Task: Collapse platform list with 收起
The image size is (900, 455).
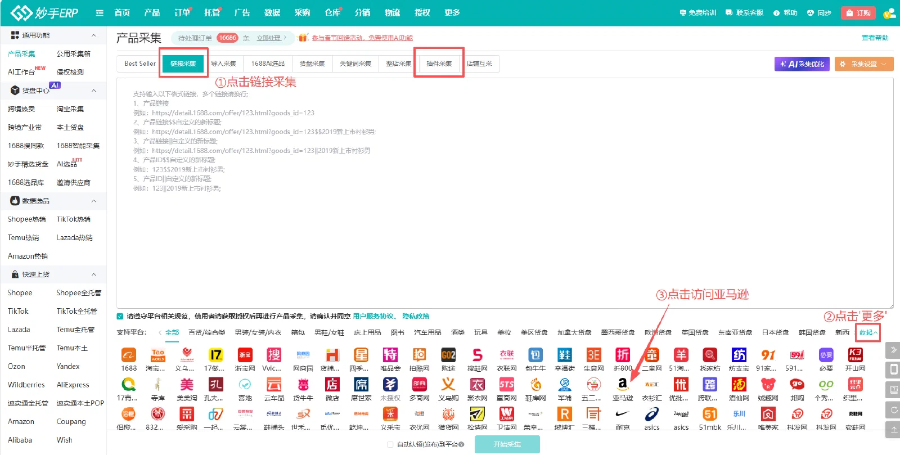Action: click(x=868, y=332)
